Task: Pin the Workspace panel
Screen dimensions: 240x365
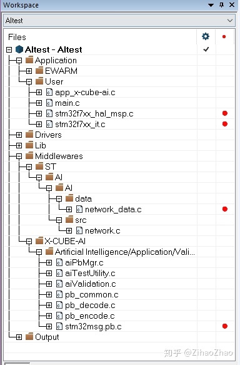Action: [x=222, y=4]
